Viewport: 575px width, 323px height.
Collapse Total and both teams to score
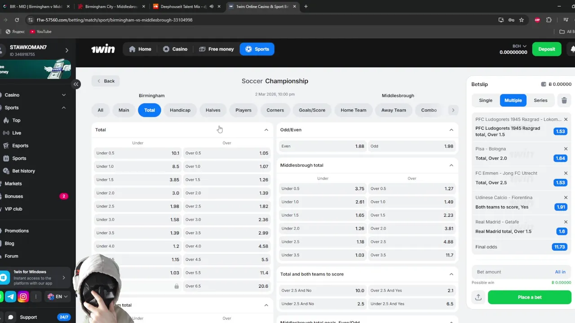point(451,274)
